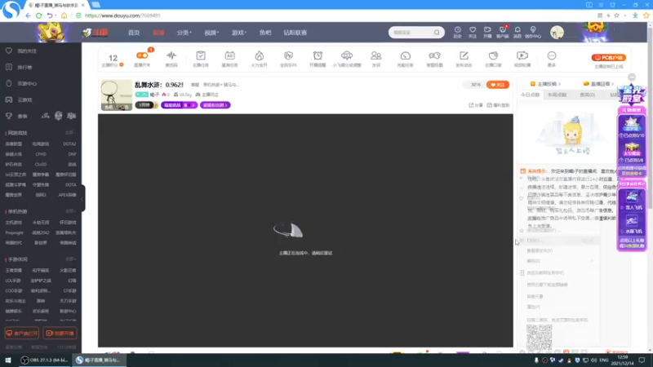Screen dimensions: 653x367
Task: Open the purple 超级粉丝团 badge
Action: click(215, 105)
